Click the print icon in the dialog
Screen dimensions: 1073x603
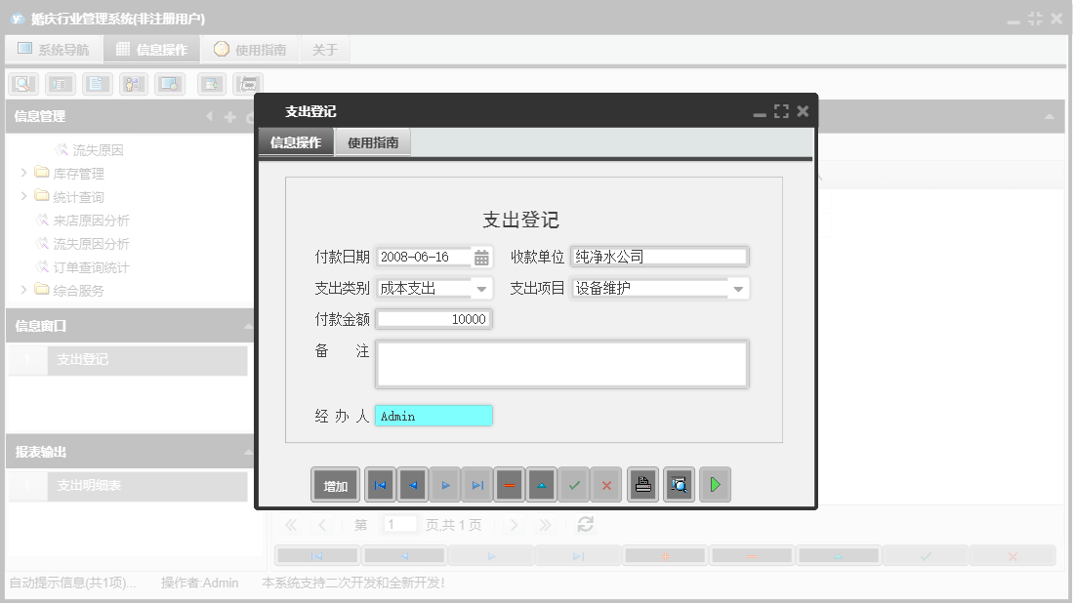point(642,484)
